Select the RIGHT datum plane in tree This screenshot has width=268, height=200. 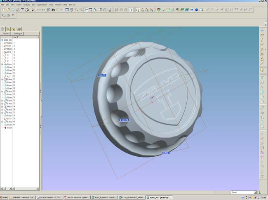click(8, 43)
